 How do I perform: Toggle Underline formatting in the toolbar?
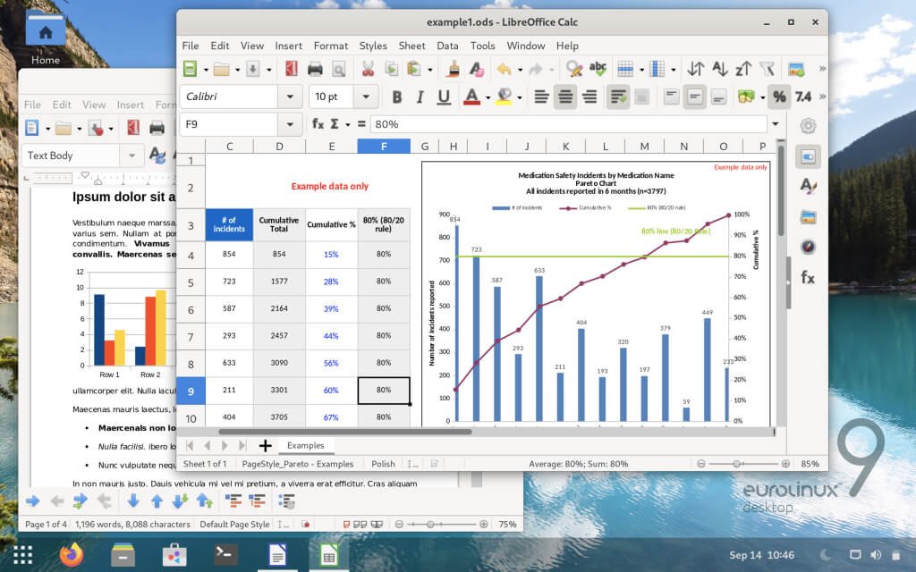point(443,97)
